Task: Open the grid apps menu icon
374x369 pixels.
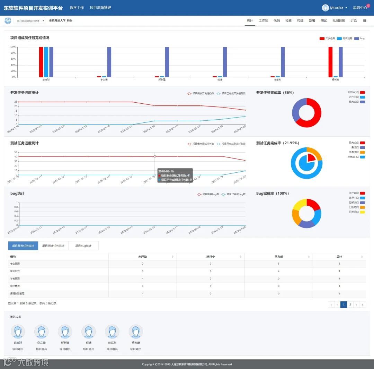Action: click(365, 21)
